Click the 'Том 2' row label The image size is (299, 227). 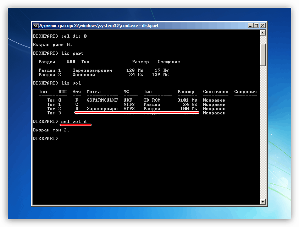tap(54, 109)
